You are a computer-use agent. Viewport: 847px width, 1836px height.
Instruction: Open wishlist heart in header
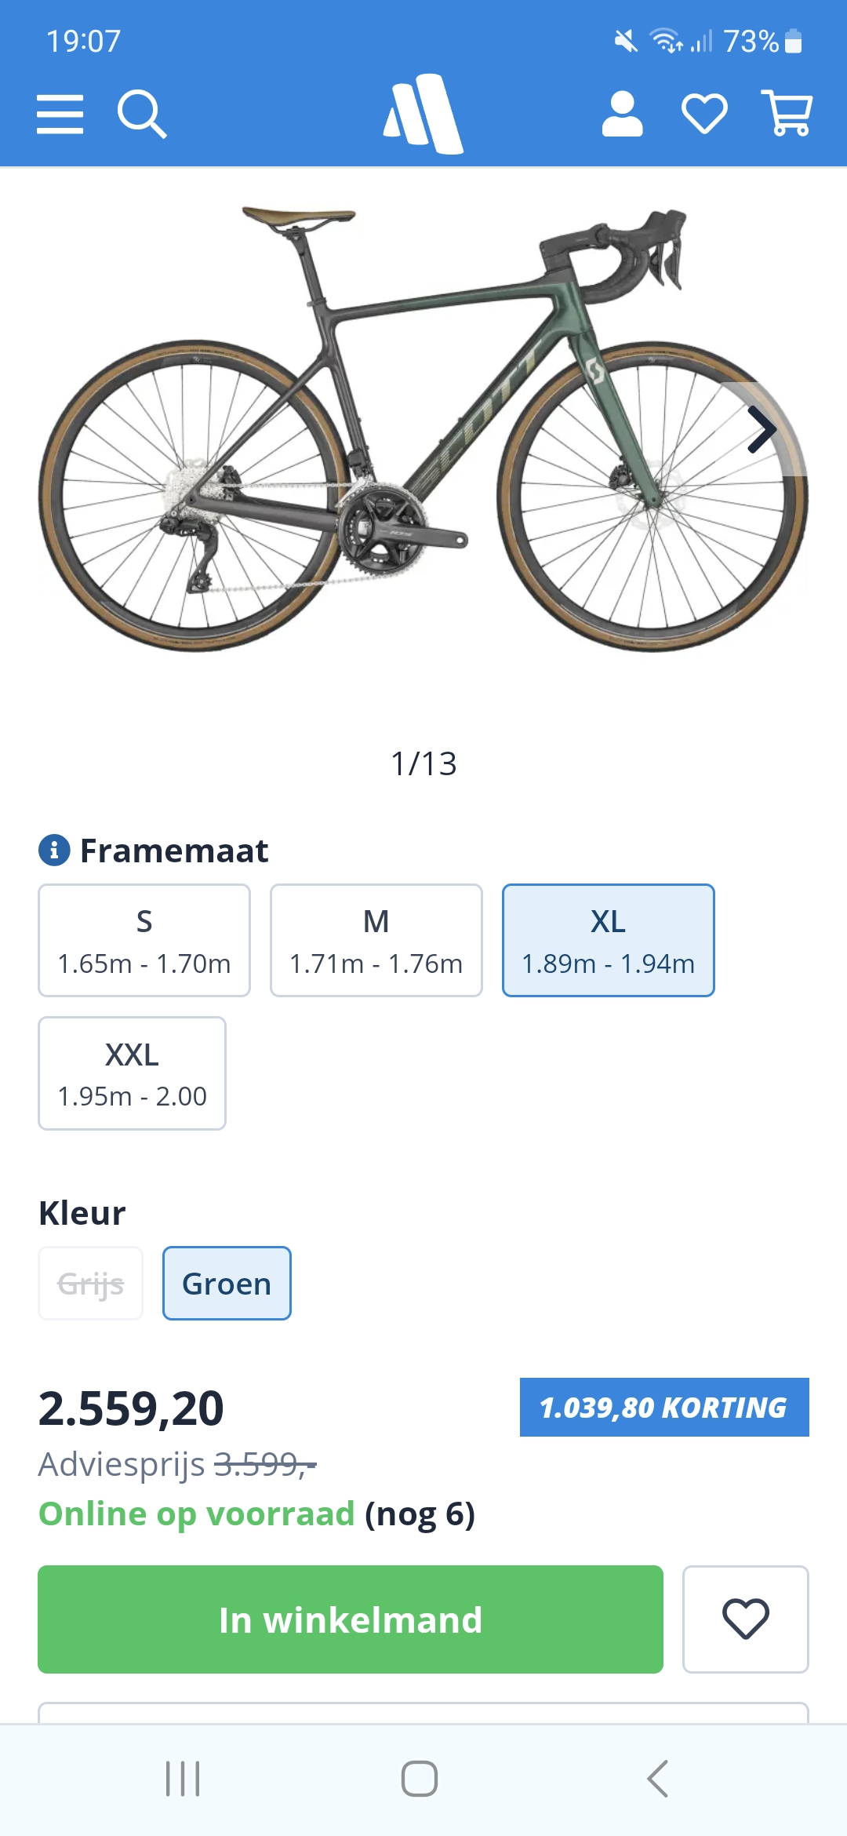(x=704, y=115)
